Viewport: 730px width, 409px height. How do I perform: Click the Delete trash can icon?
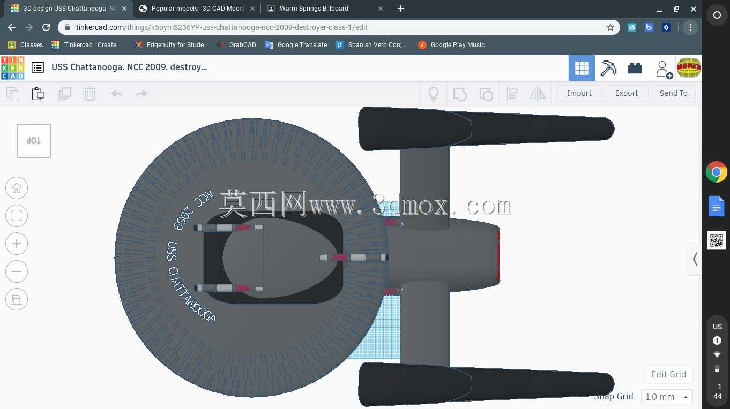click(90, 94)
